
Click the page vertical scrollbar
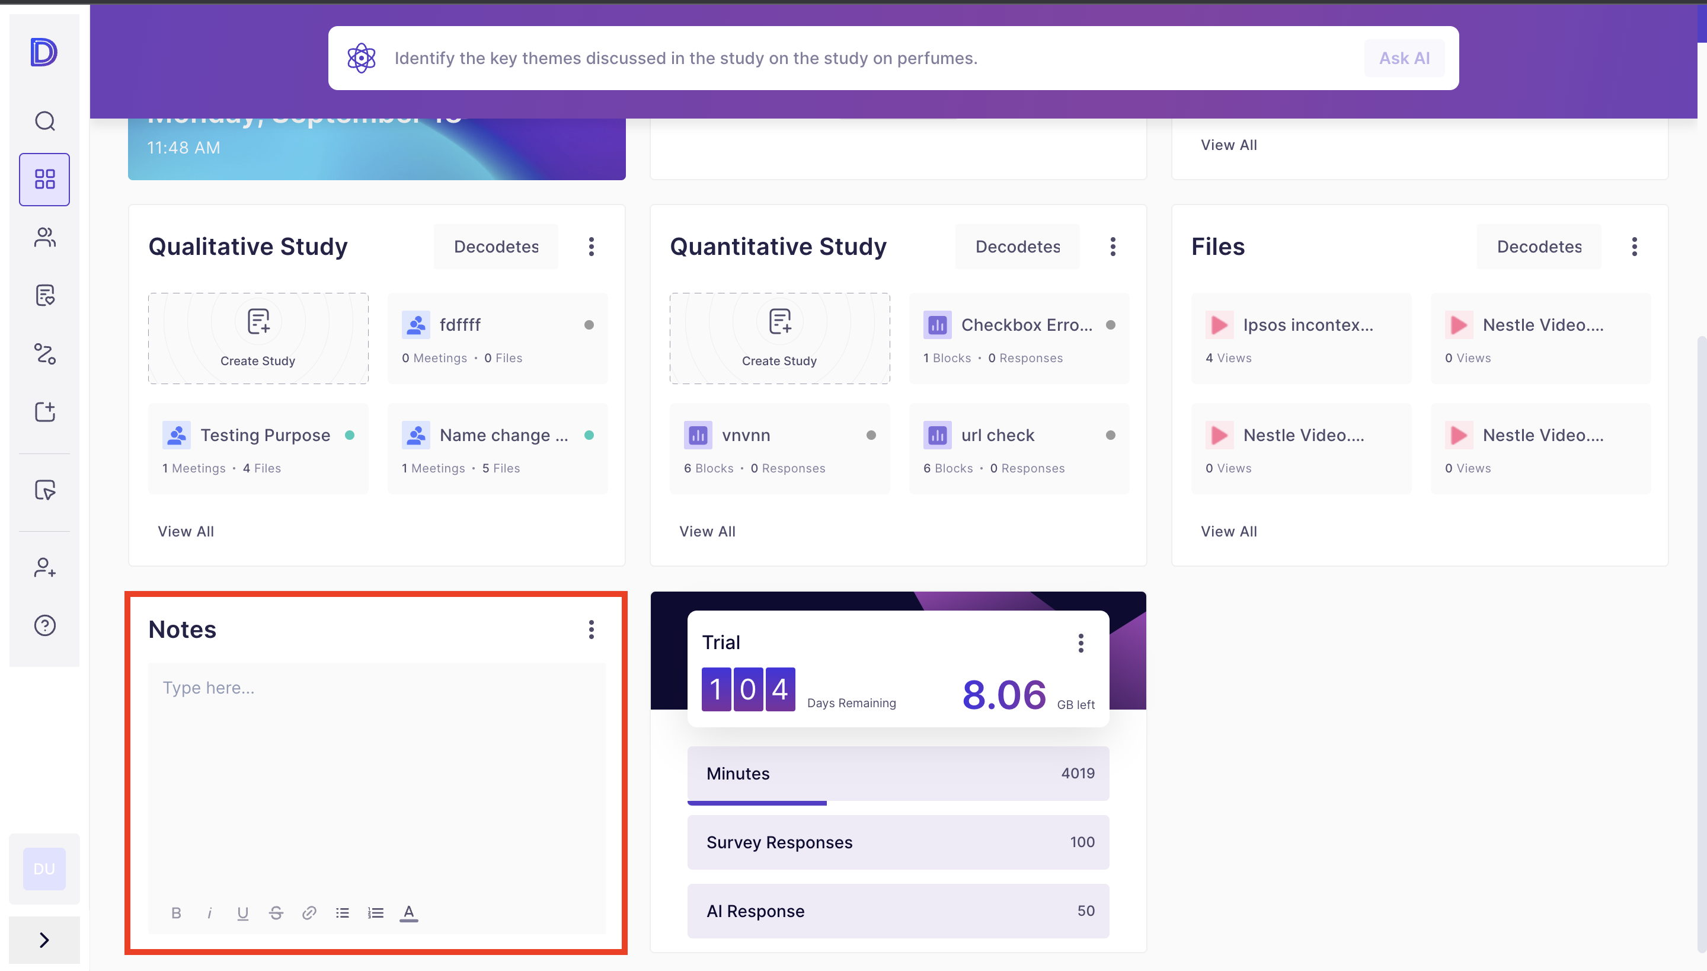(1702, 644)
